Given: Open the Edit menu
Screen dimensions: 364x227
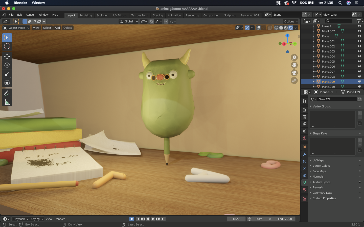Looking at the screenshot, I should pyautogui.click(x=19, y=15).
